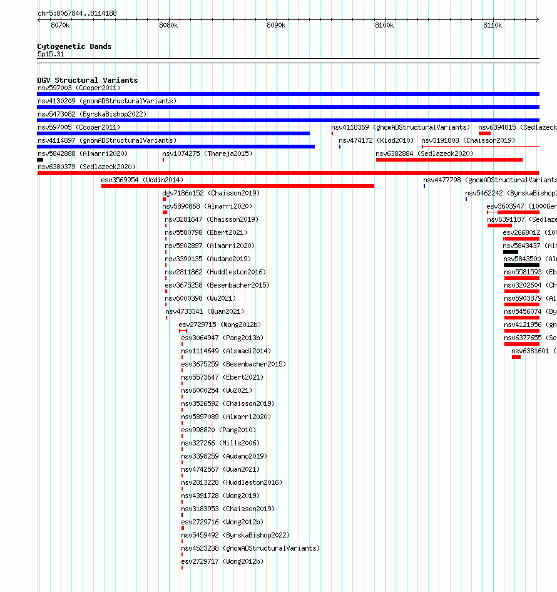Screen dimensions: 557x592
Task: Open the nsv6380379 (Sedlazeck2020) label
Action: coord(86,167)
